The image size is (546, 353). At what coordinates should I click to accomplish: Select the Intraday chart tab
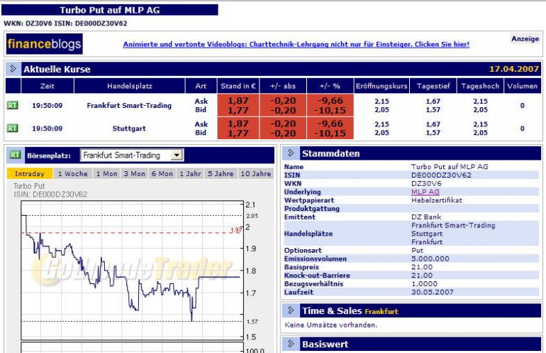[30, 174]
